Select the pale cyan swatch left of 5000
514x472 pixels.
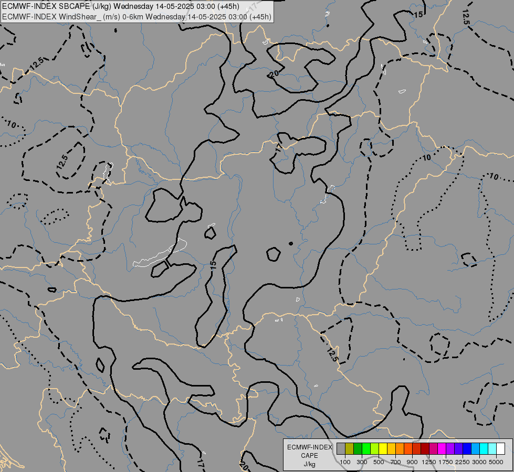click(492, 448)
